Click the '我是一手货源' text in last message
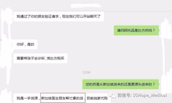Screen dimensions: 172x103 [27, 98]
